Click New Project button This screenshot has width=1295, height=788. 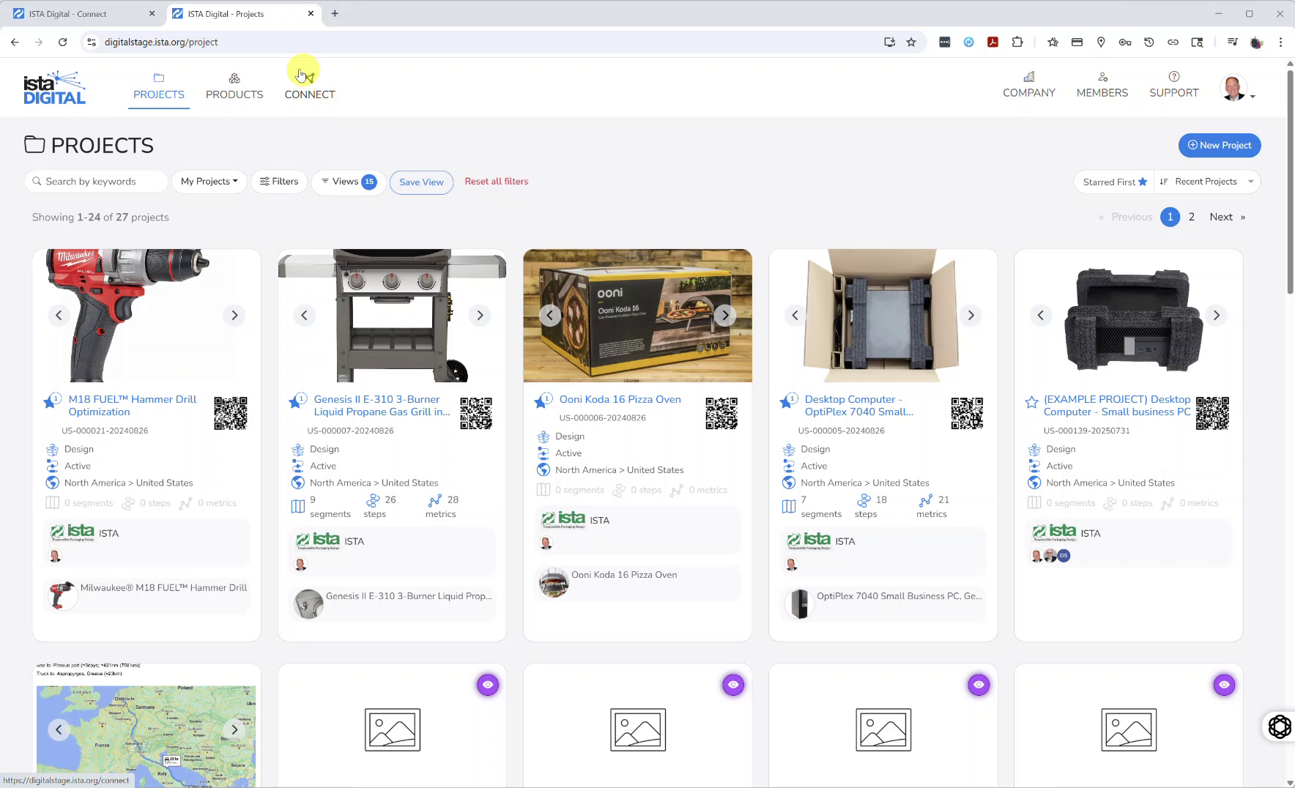[1220, 145]
